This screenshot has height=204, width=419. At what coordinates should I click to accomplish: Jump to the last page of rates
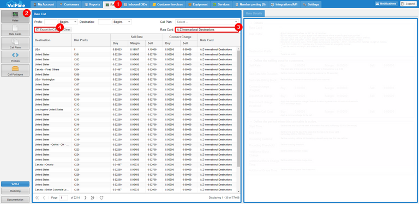tap(92, 197)
